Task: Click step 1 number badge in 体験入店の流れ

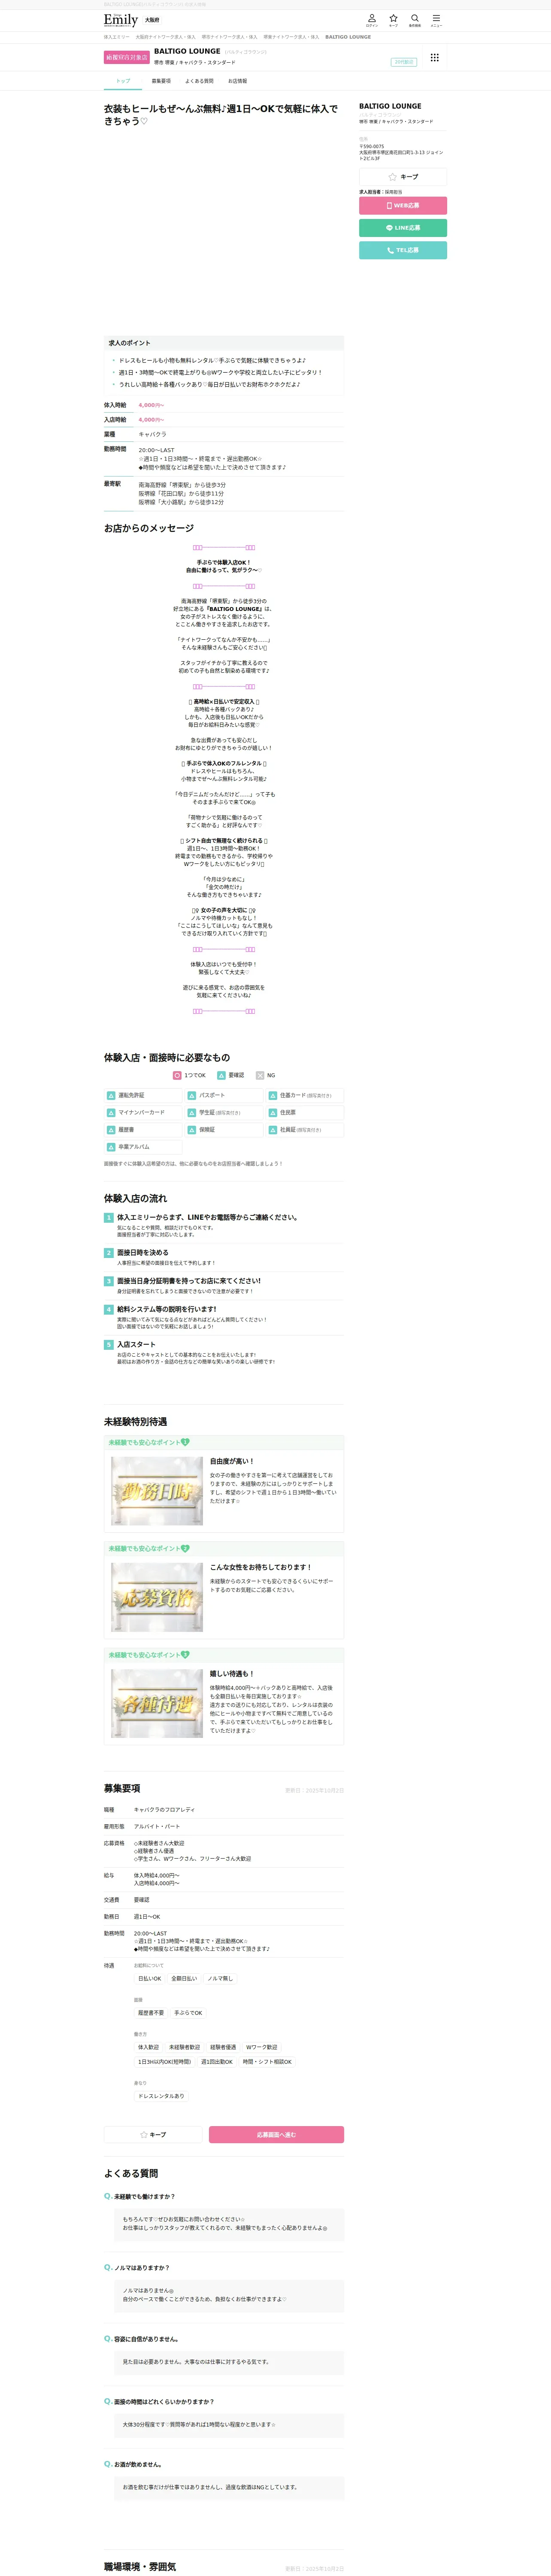Action: (108, 1217)
